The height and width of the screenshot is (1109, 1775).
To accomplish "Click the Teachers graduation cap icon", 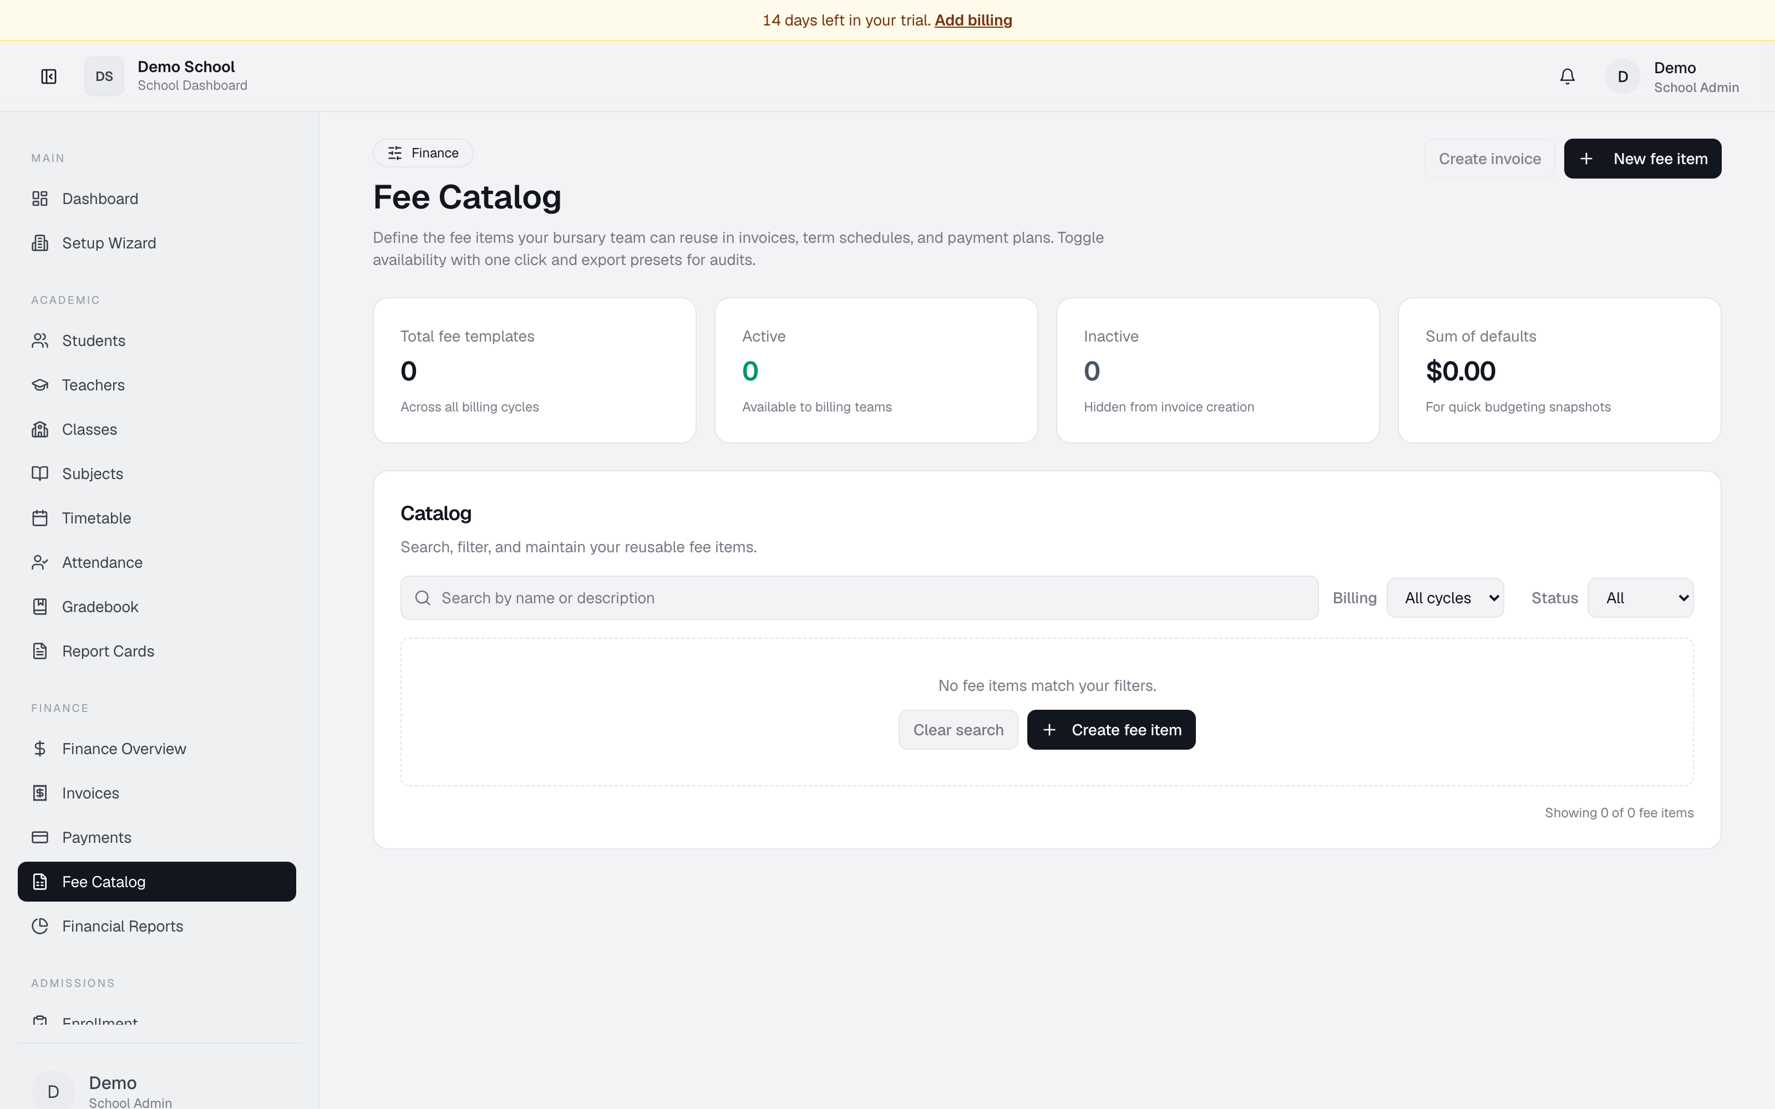I will coord(39,385).
